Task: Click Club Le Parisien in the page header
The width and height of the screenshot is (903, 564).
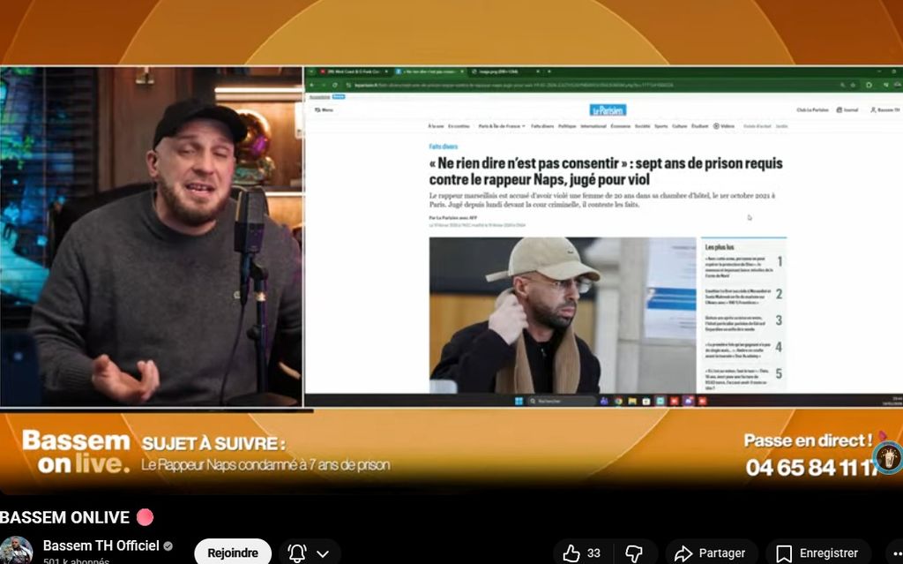Action: [812, 109]
